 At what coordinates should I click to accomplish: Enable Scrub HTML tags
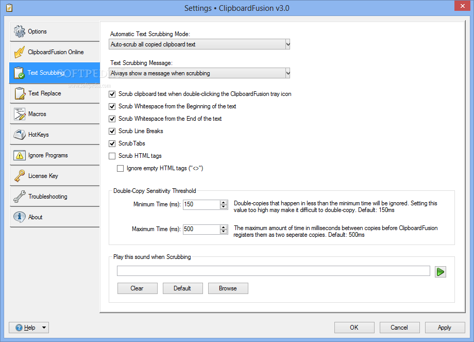click(x=112, y=156)
